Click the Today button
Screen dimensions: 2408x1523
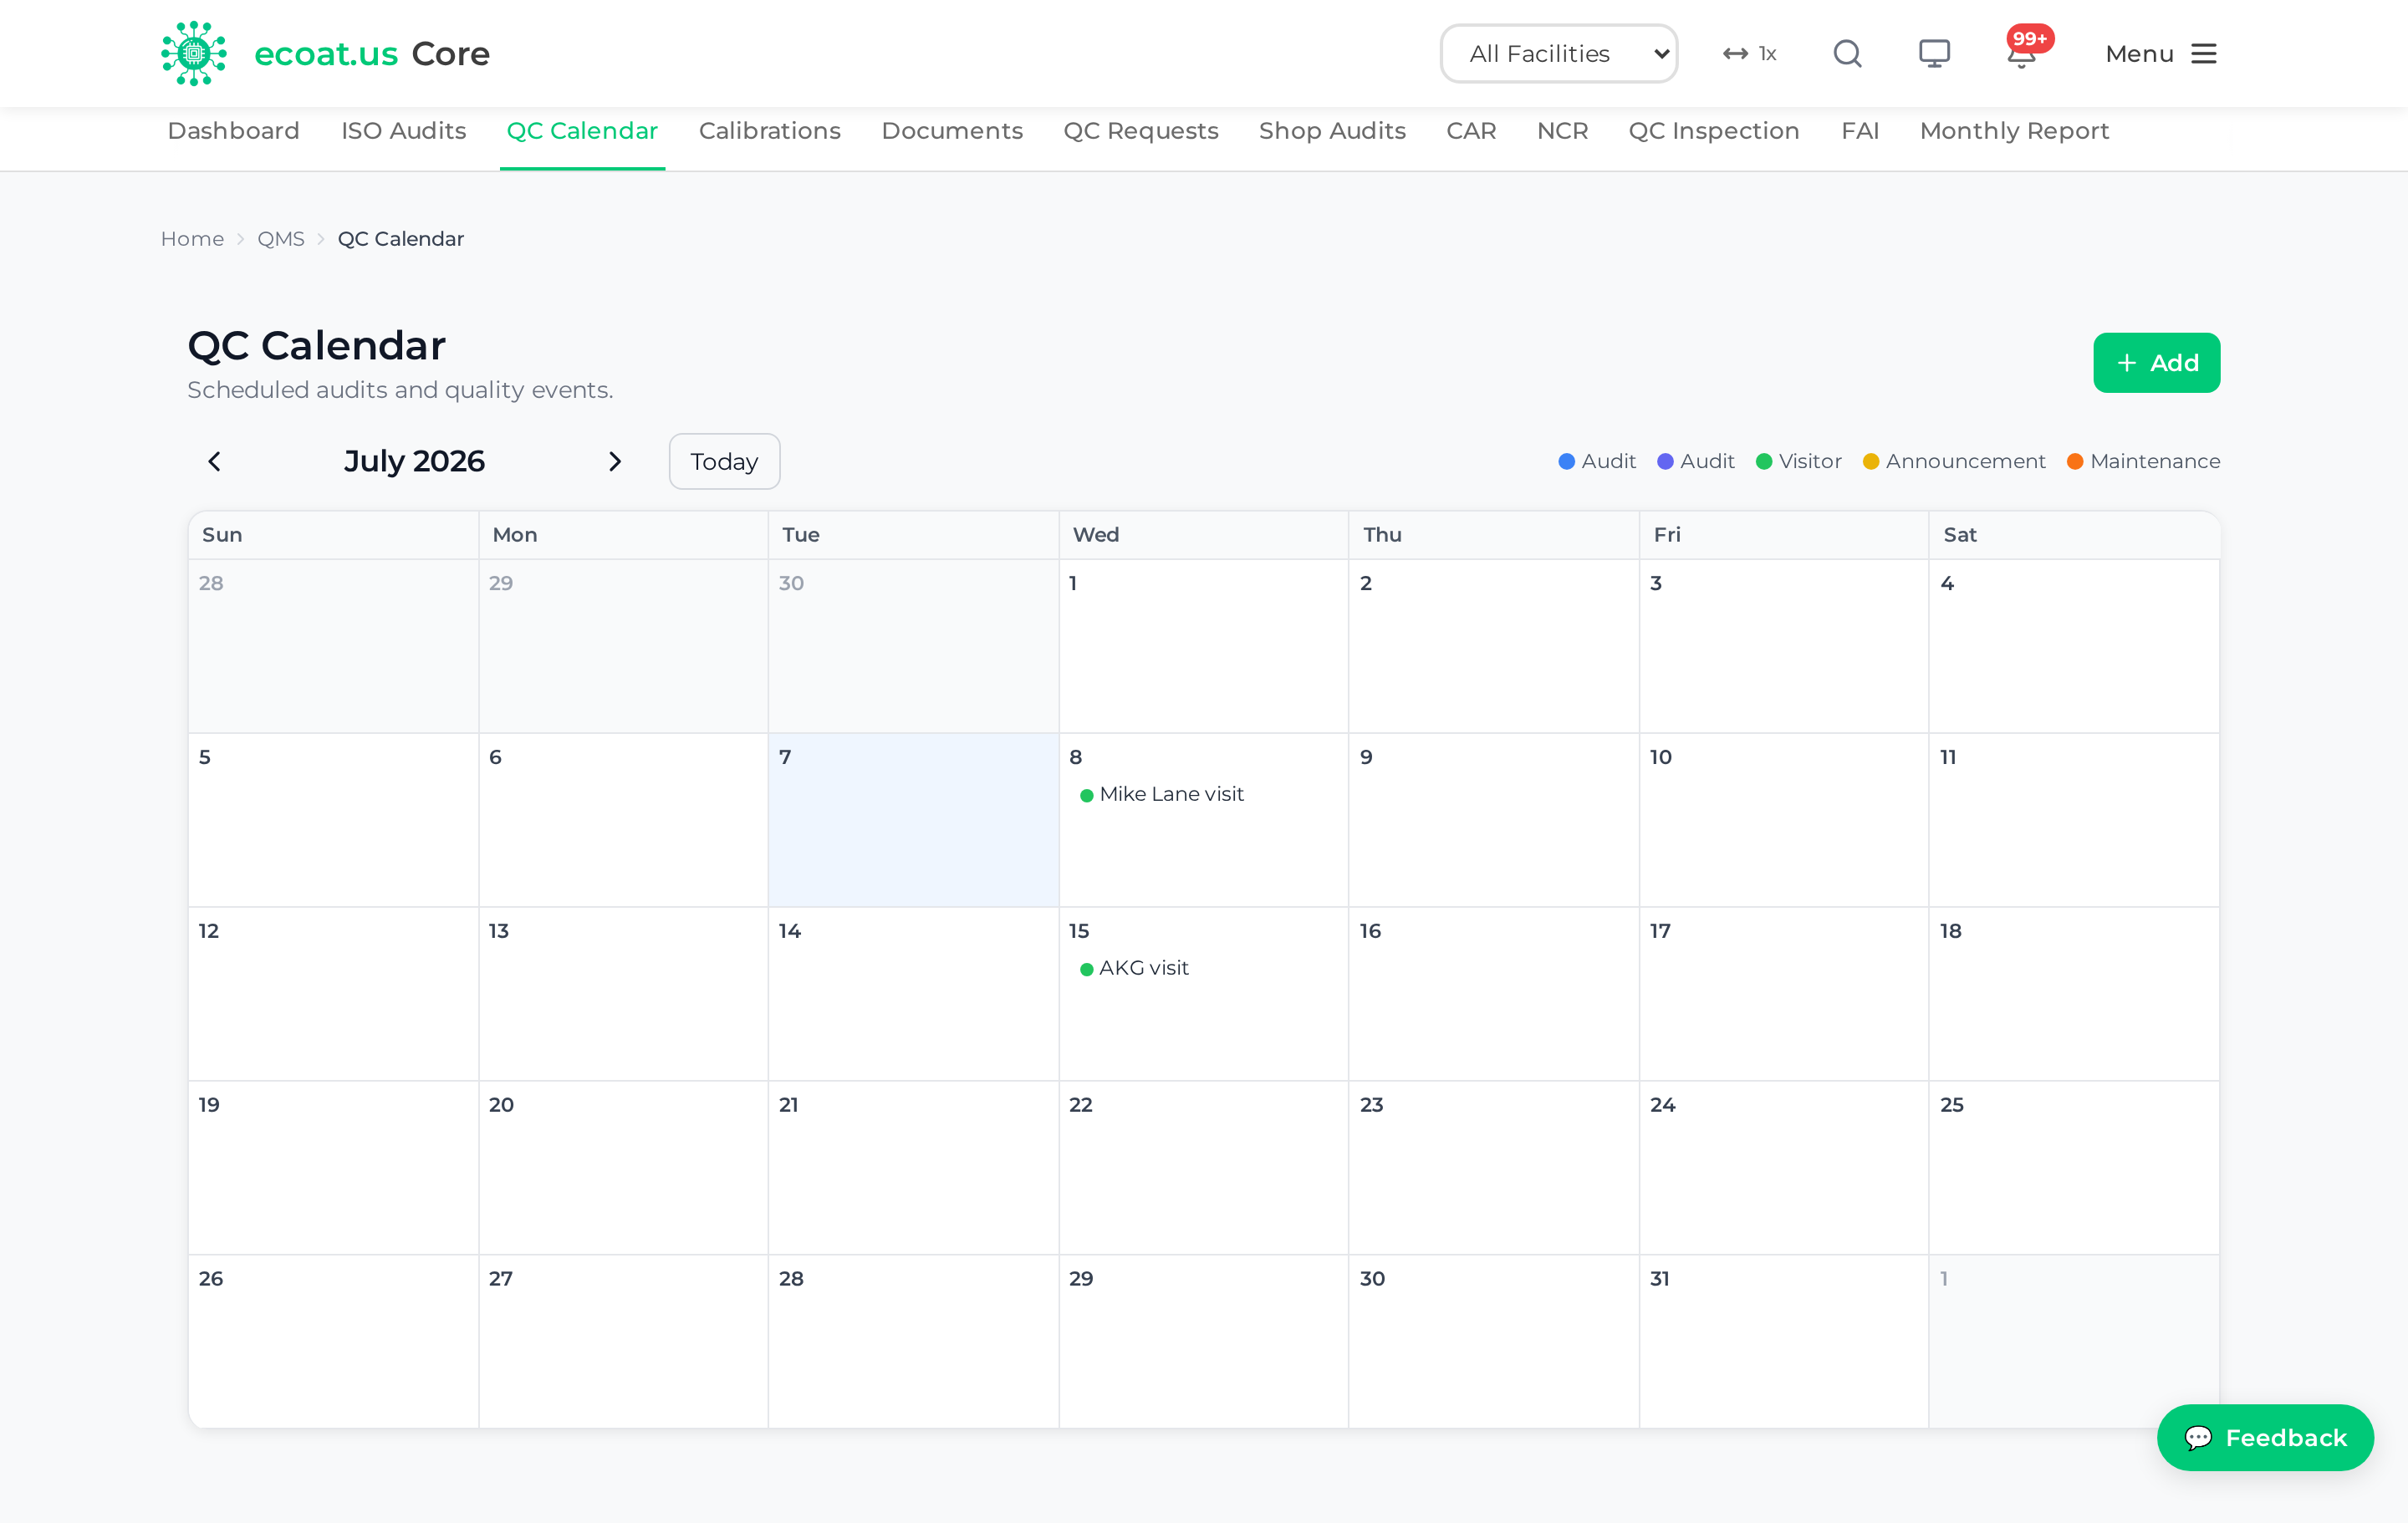click(724, 461)
